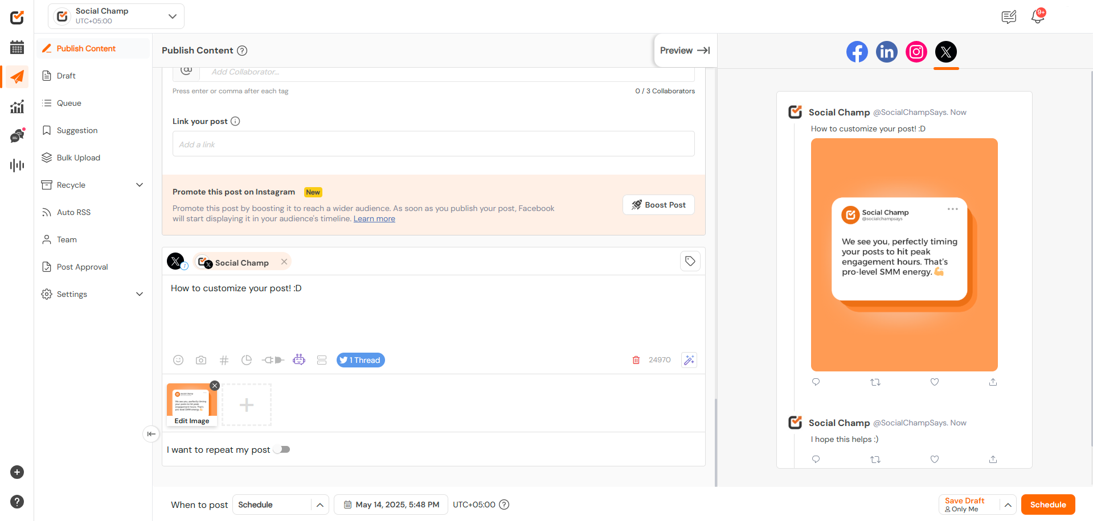Open the Social Champ workspace dropdown
The width and height of the screenshot is (1093, 521).
[116, 16]
